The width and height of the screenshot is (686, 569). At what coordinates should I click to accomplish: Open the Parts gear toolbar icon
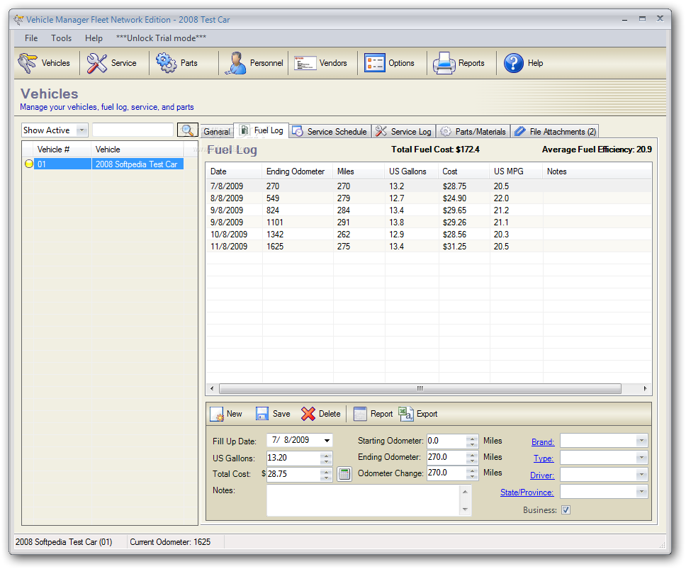point(167,63)
